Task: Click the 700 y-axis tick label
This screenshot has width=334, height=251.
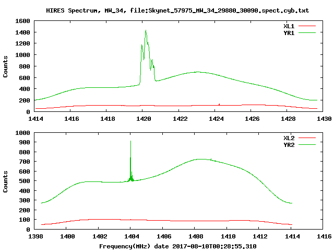Action: click(x=25, y=162)
